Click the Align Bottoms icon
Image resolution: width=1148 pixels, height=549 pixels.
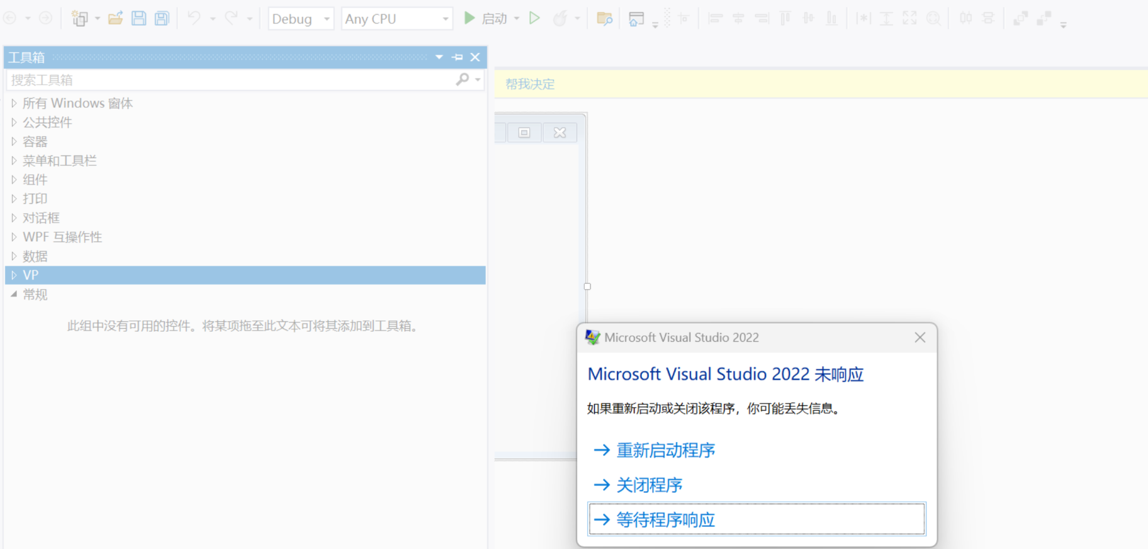coord(831,18)
